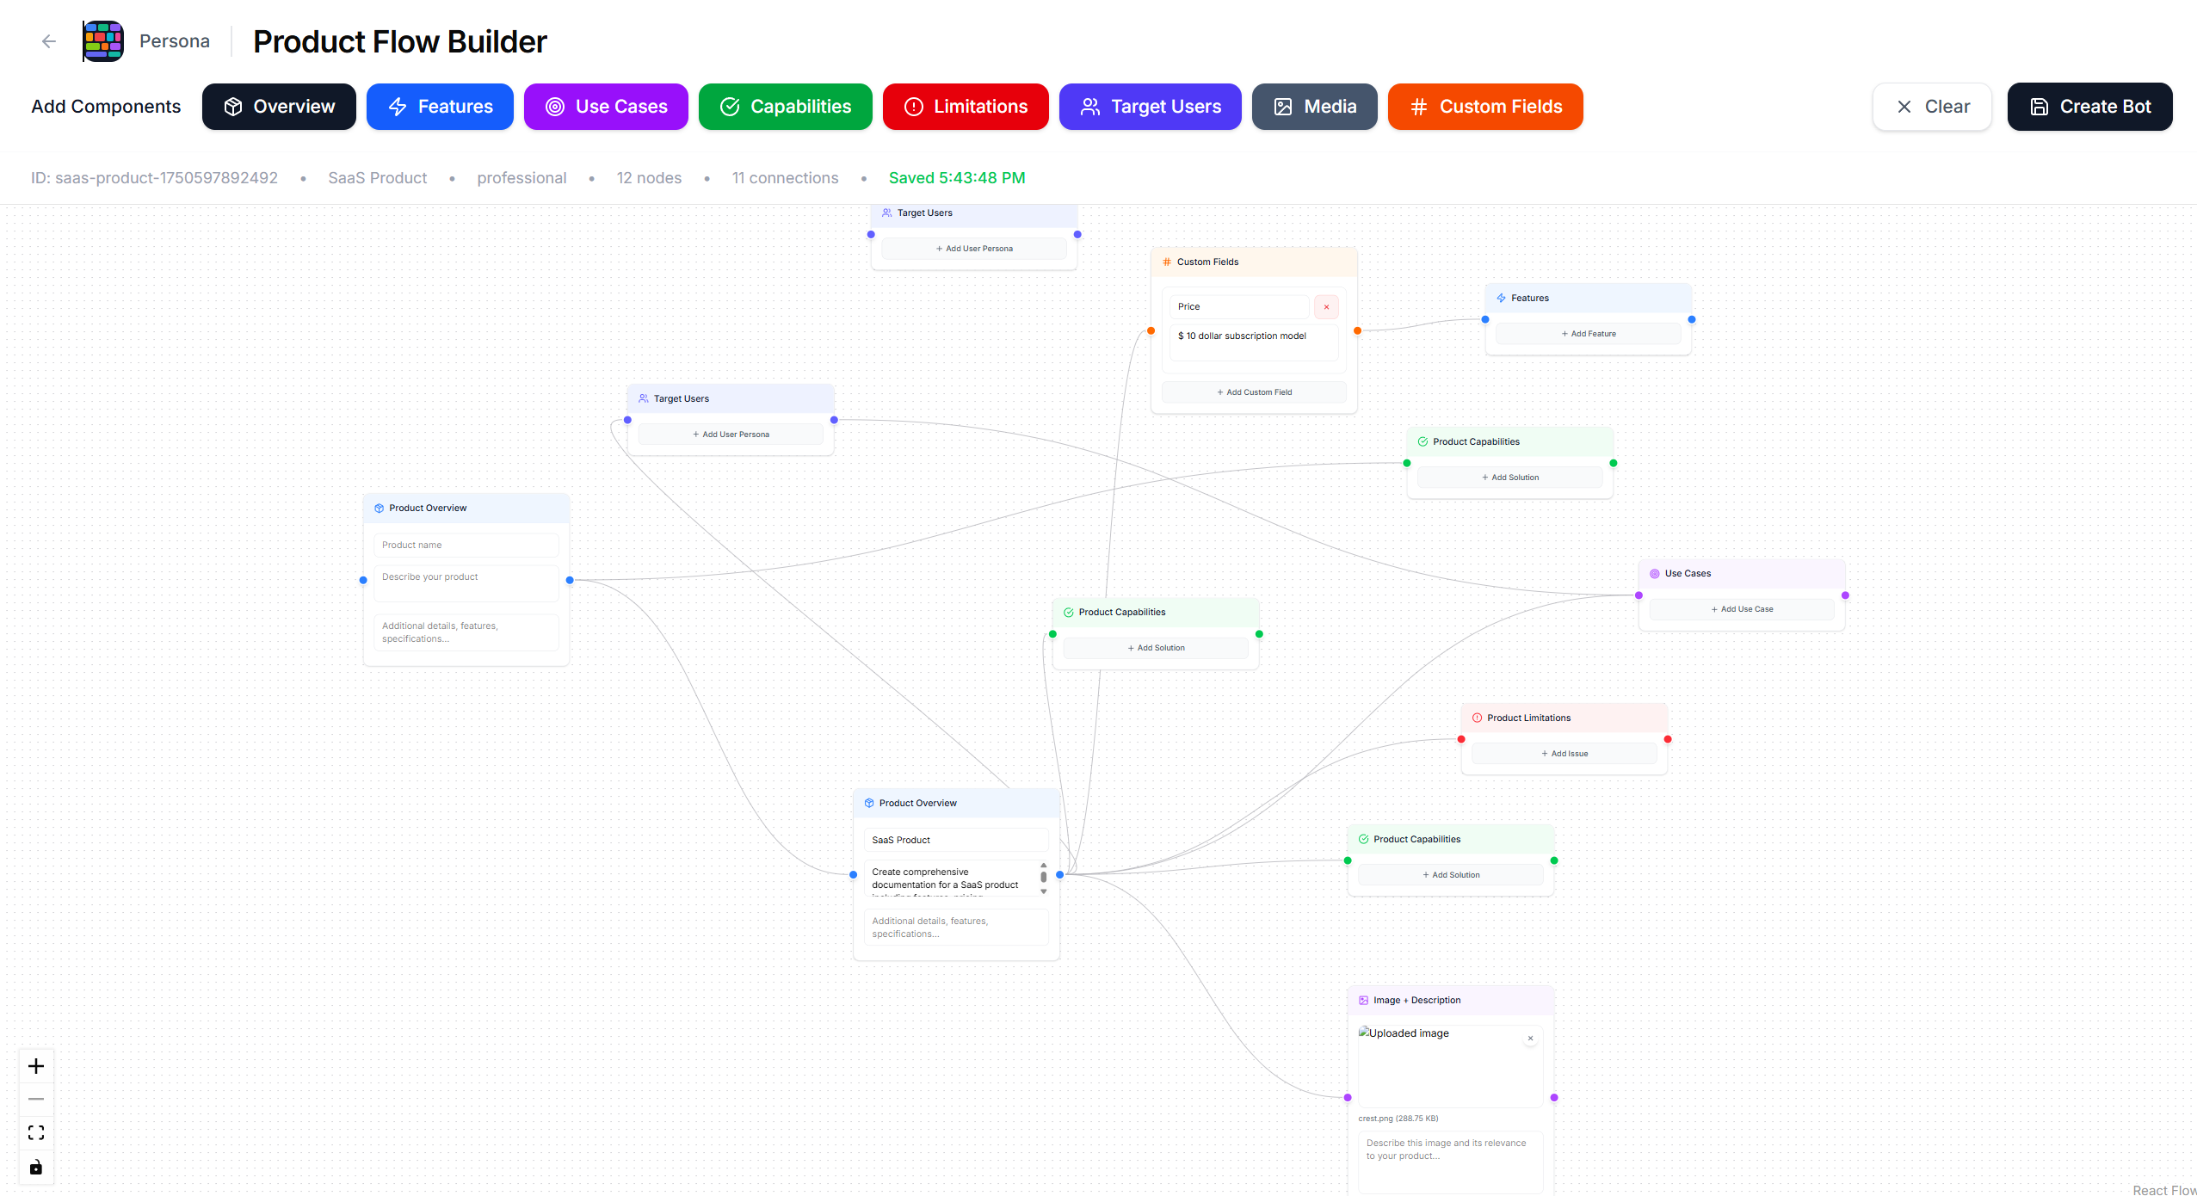2197x1196 pixels.
Task: Add a Limitations component
Action: coord(965,107)
